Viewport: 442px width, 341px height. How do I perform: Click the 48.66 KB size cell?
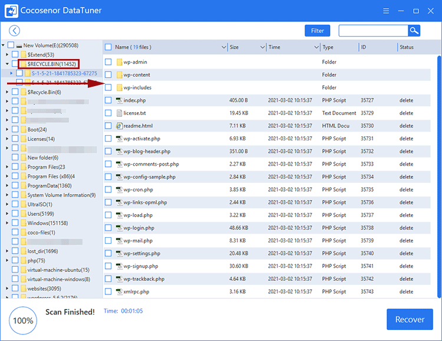239,228
